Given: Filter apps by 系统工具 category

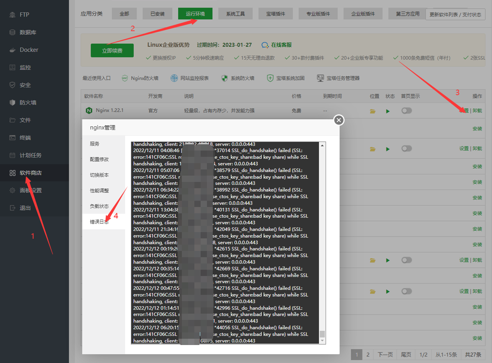Looking at the screenshot, I should [236, 14].
